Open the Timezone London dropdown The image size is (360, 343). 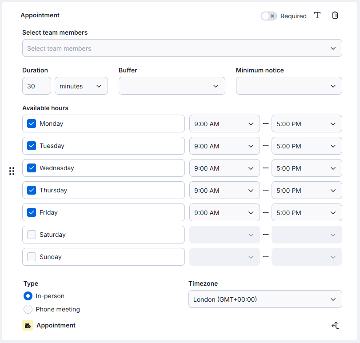pos(265,299)
